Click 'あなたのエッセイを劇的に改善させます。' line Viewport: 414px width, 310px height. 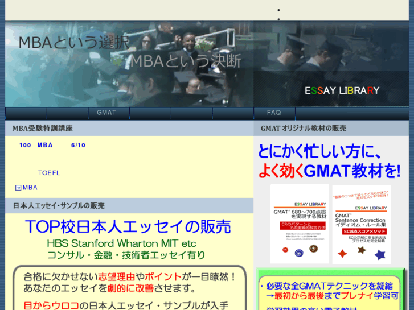[109, 288]
